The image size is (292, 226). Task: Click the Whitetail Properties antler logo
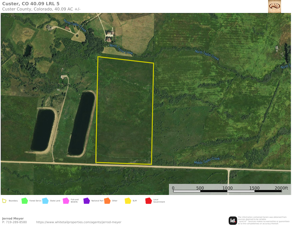coord(274,6)
